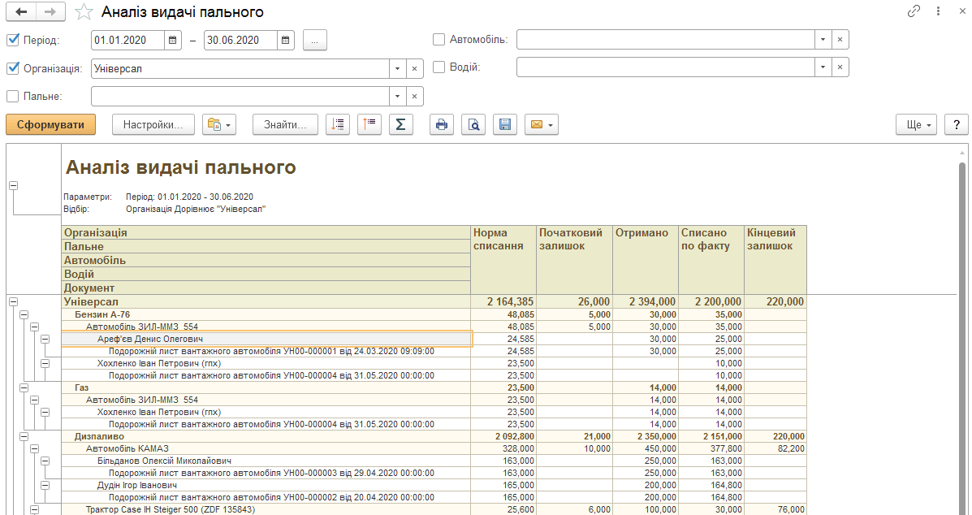Open the Настройки... dialog
Viewport: 972px width, 515px height.
tap(153, 124)
